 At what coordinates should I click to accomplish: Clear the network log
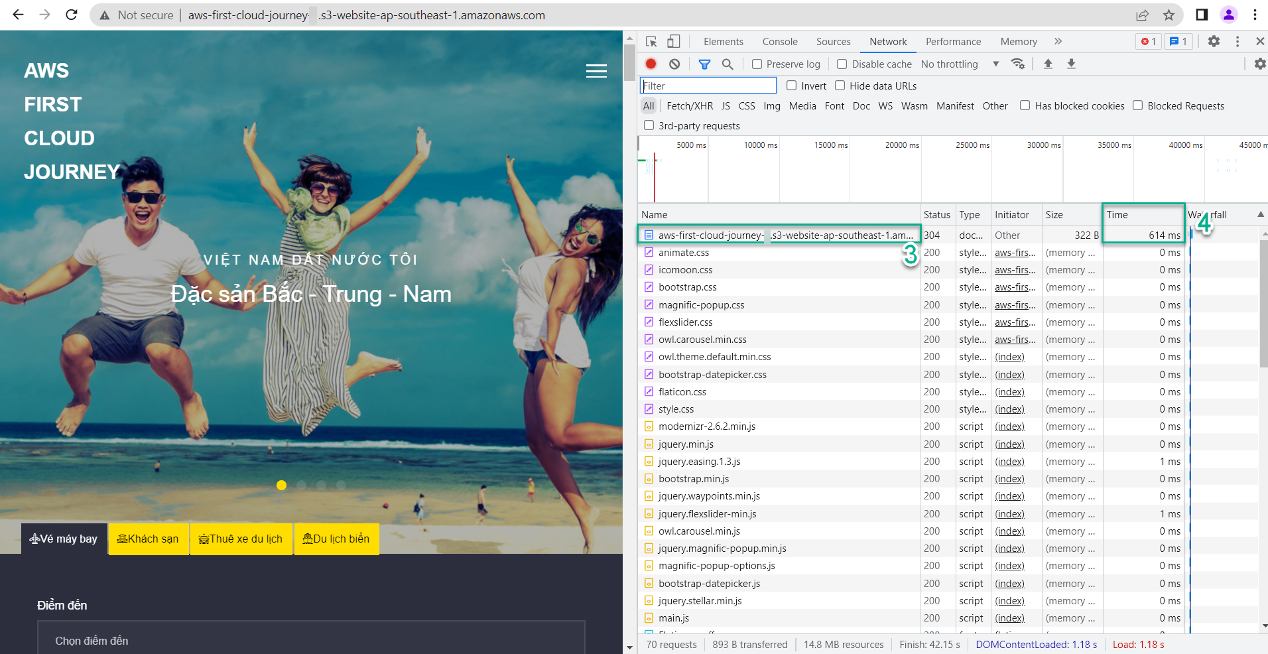coord(674,64)
